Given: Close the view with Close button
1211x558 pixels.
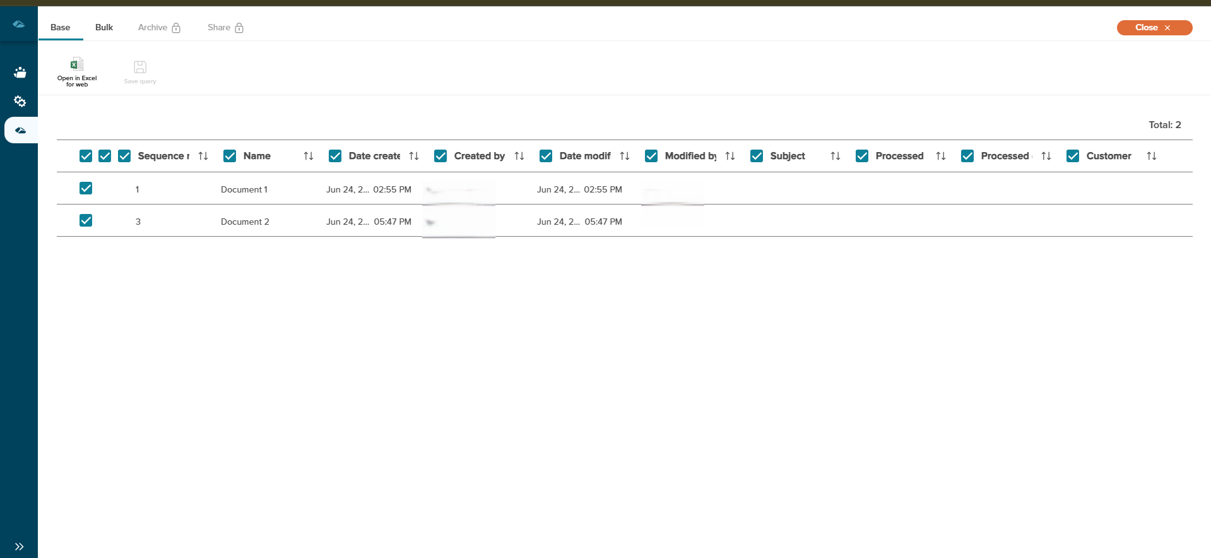Looking at the screenshot, I should coord(1154,28).
